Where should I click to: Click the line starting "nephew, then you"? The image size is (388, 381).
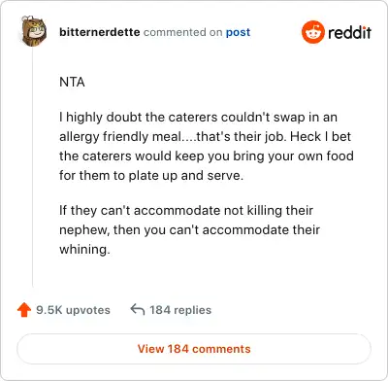(x=189, y=230)
